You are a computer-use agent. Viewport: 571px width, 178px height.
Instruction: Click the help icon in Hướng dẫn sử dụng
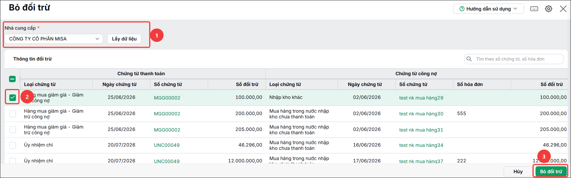pyautogui.click(x=462, y=9)
